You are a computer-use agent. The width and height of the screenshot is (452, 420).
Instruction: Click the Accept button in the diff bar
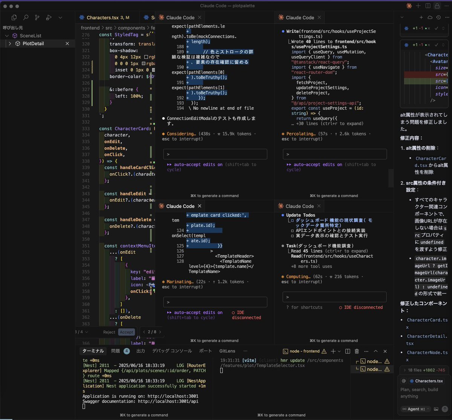click(x=126, y=332)
